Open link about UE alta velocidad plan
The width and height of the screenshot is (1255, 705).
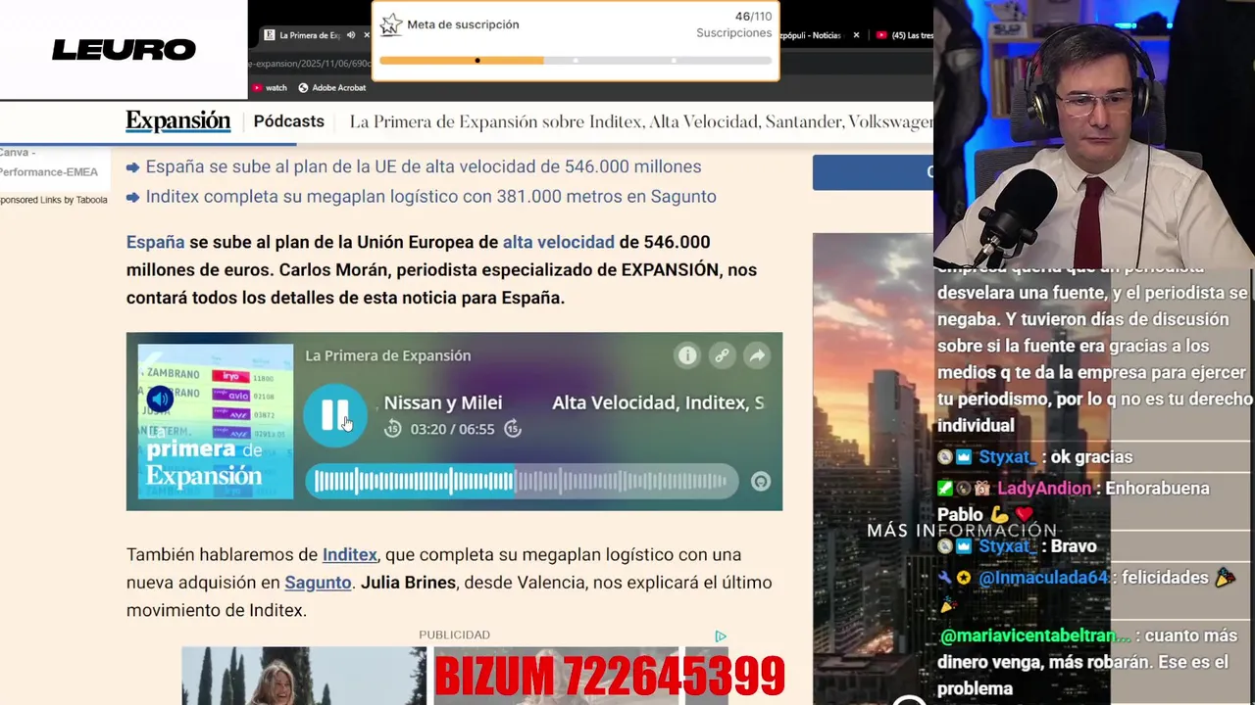pos(424,166)
